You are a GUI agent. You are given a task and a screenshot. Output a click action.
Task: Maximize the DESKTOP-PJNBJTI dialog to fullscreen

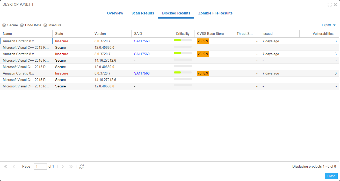pos(329,5)
